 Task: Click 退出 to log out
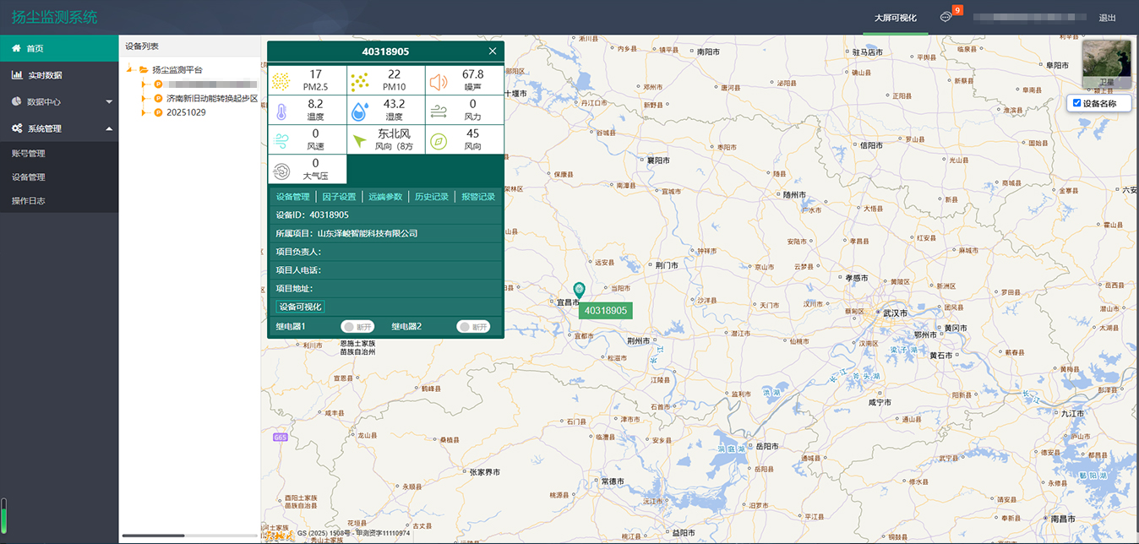click(1107, 18)
